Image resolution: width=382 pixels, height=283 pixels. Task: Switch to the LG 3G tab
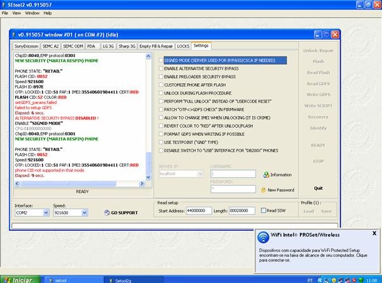tap(108, 46)
